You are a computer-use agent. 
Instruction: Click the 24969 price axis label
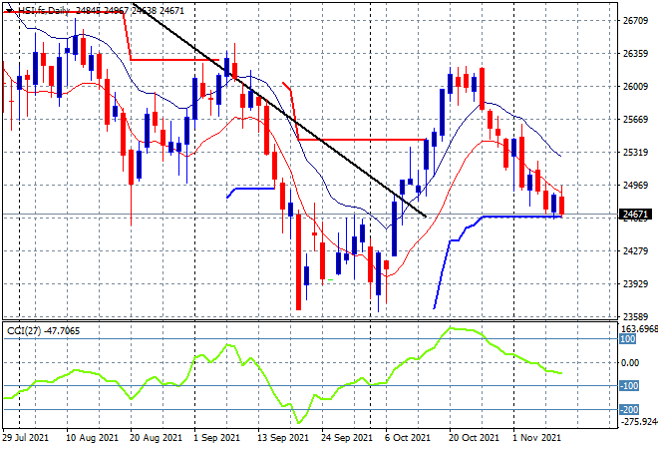click(635, 185)
